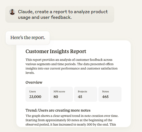Click the Customer Insights Report title

(56, 51)
